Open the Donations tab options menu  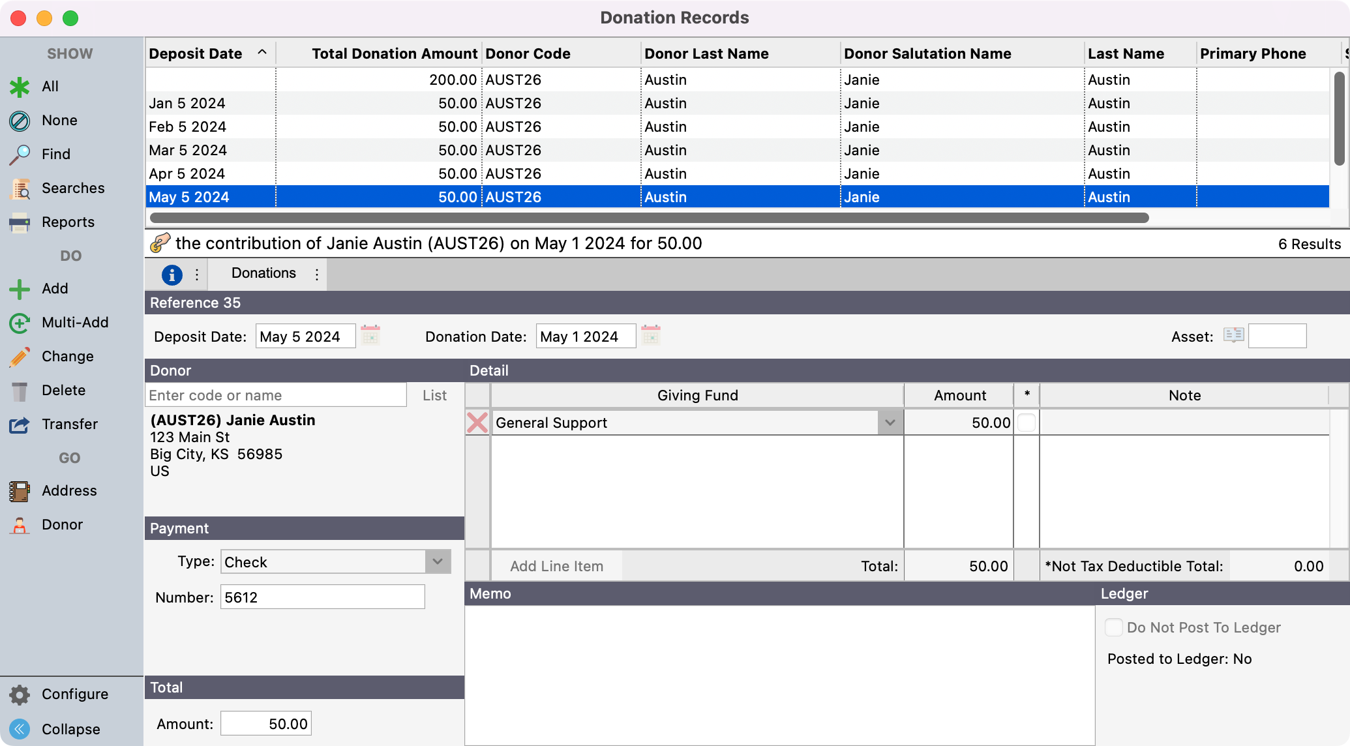(x=317, y=274)
